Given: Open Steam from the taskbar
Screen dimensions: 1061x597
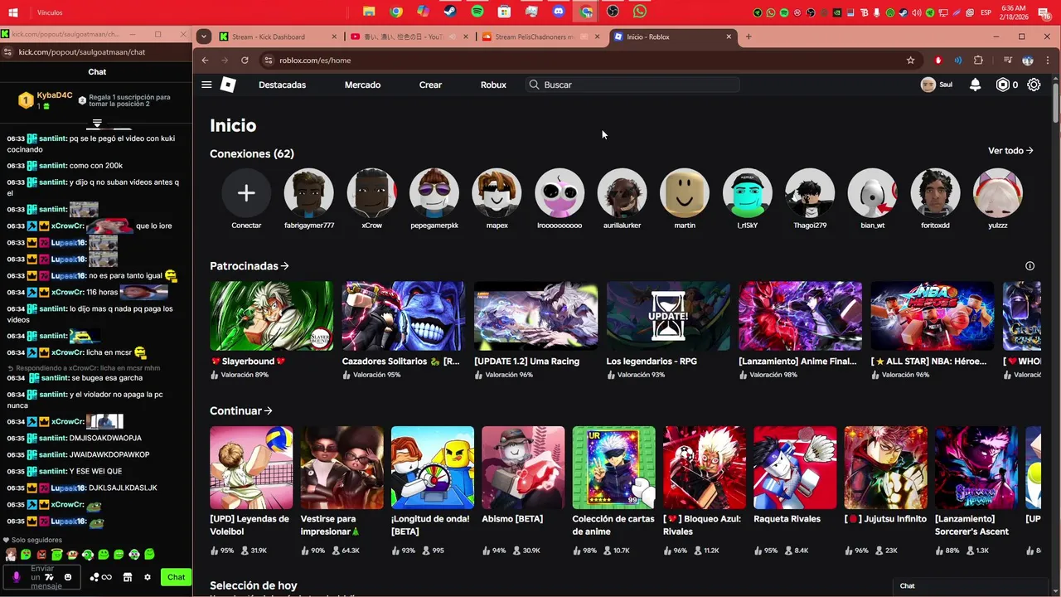Looking at the screenshot, I should [449, 12].
